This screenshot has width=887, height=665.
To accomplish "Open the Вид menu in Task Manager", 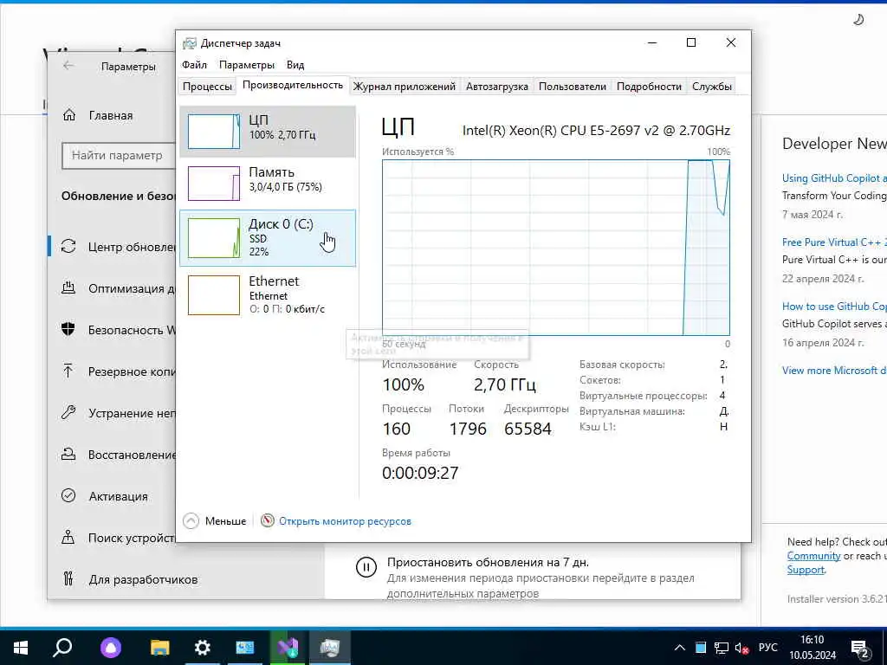I will [x=295, y=64].
